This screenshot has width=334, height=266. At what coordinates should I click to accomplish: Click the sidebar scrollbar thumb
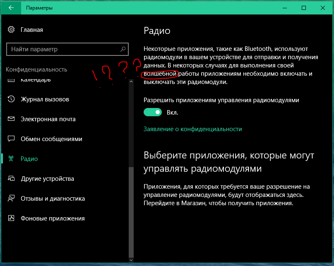(131, 212)
